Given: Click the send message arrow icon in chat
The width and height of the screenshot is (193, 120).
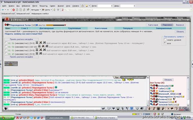Looking at the screenshot, I should tap(103, 108).
